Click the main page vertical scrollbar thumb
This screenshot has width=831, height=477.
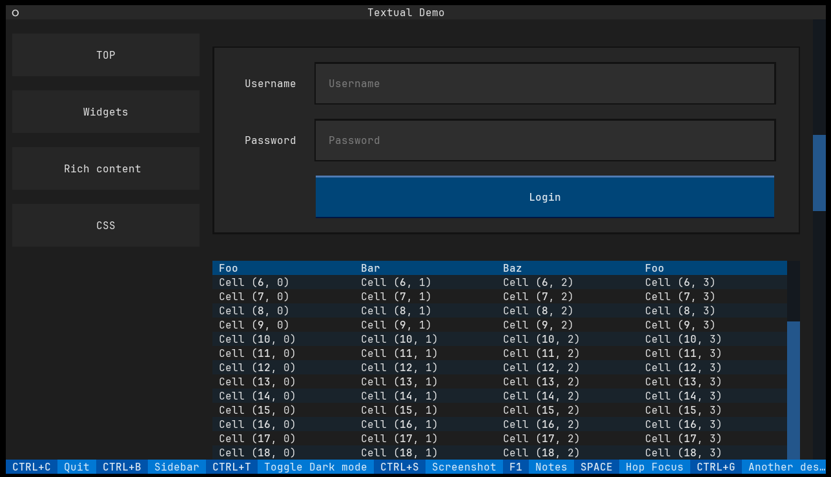[819, 173]
